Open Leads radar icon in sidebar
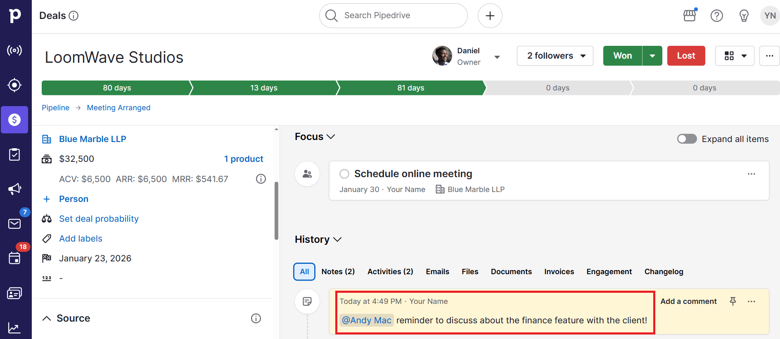Viewport: 780px width, 339px height. coord(14,50)
